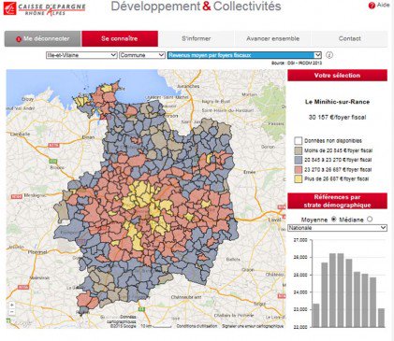Select the Moyenne radio button
The image size is (394, 341).
[x=333, y=220]
